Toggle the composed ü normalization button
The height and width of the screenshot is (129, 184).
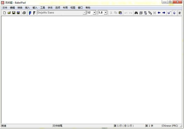(174, 13)
